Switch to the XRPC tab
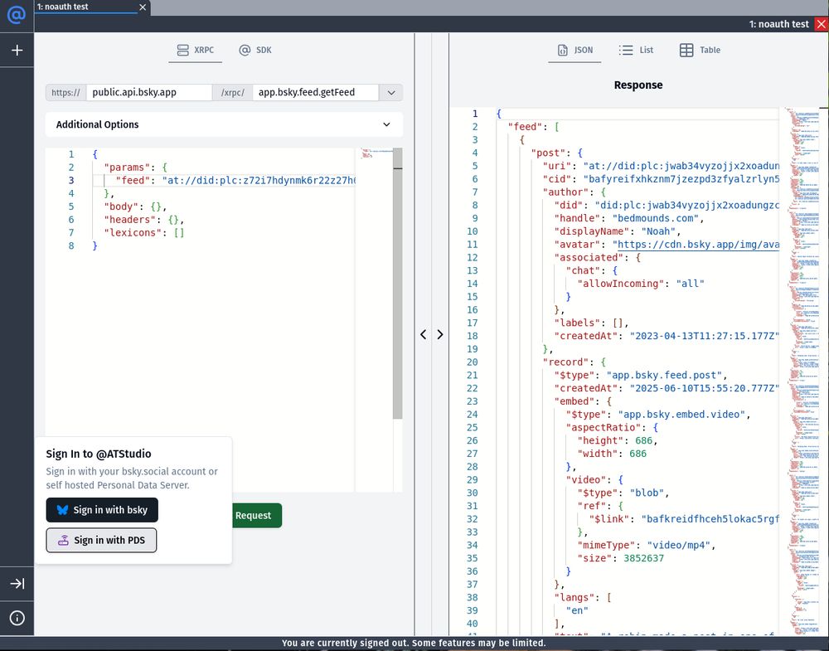Image resolution: width=829 pixels, height=651 pixels. tap(195, 51)
